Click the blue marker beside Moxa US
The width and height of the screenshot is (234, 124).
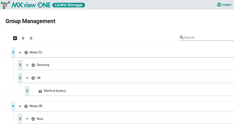(13, 106)
